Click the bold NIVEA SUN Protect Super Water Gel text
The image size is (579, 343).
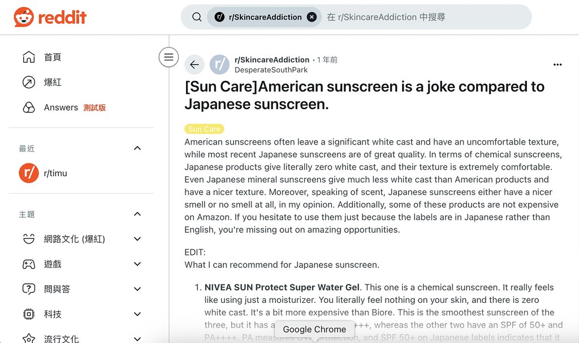pos(282,287)
